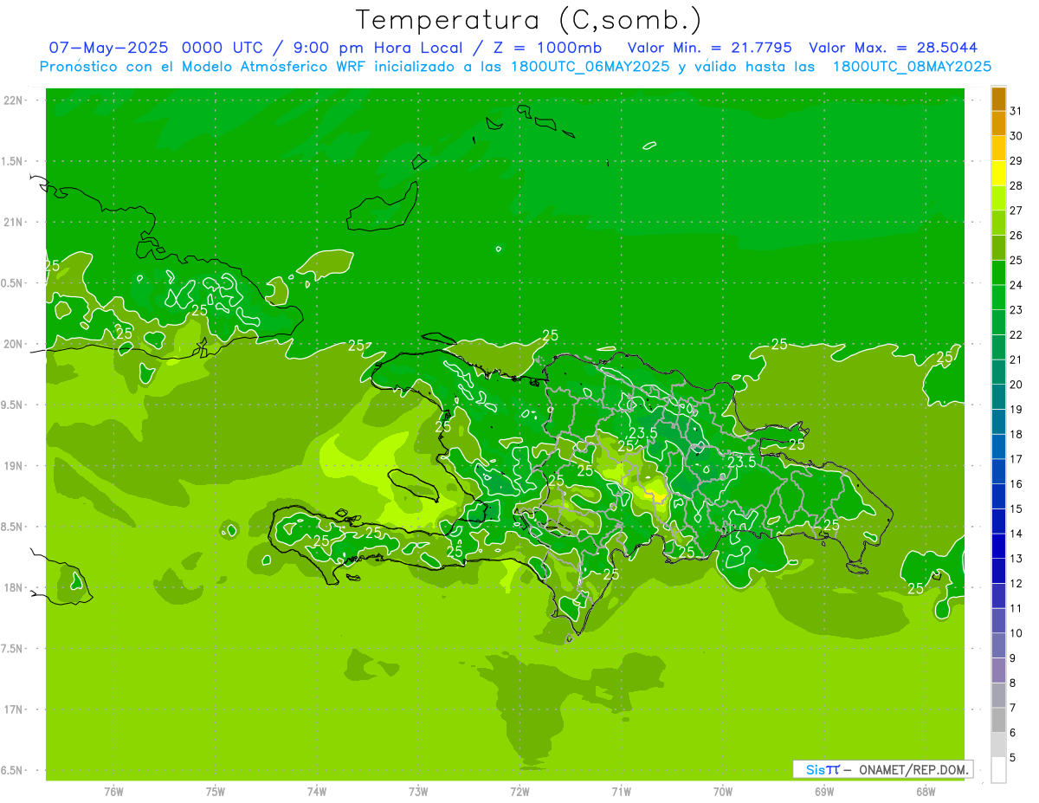This screenshot has width=1039, height=803.
Task: Click the "22N" latitude label
Action: pyautogui.click(x=13, y=100)
